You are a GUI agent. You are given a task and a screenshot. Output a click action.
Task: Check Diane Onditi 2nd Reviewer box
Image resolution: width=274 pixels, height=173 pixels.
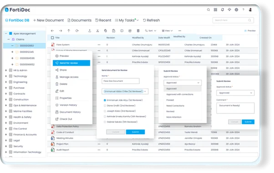point(105,106)
